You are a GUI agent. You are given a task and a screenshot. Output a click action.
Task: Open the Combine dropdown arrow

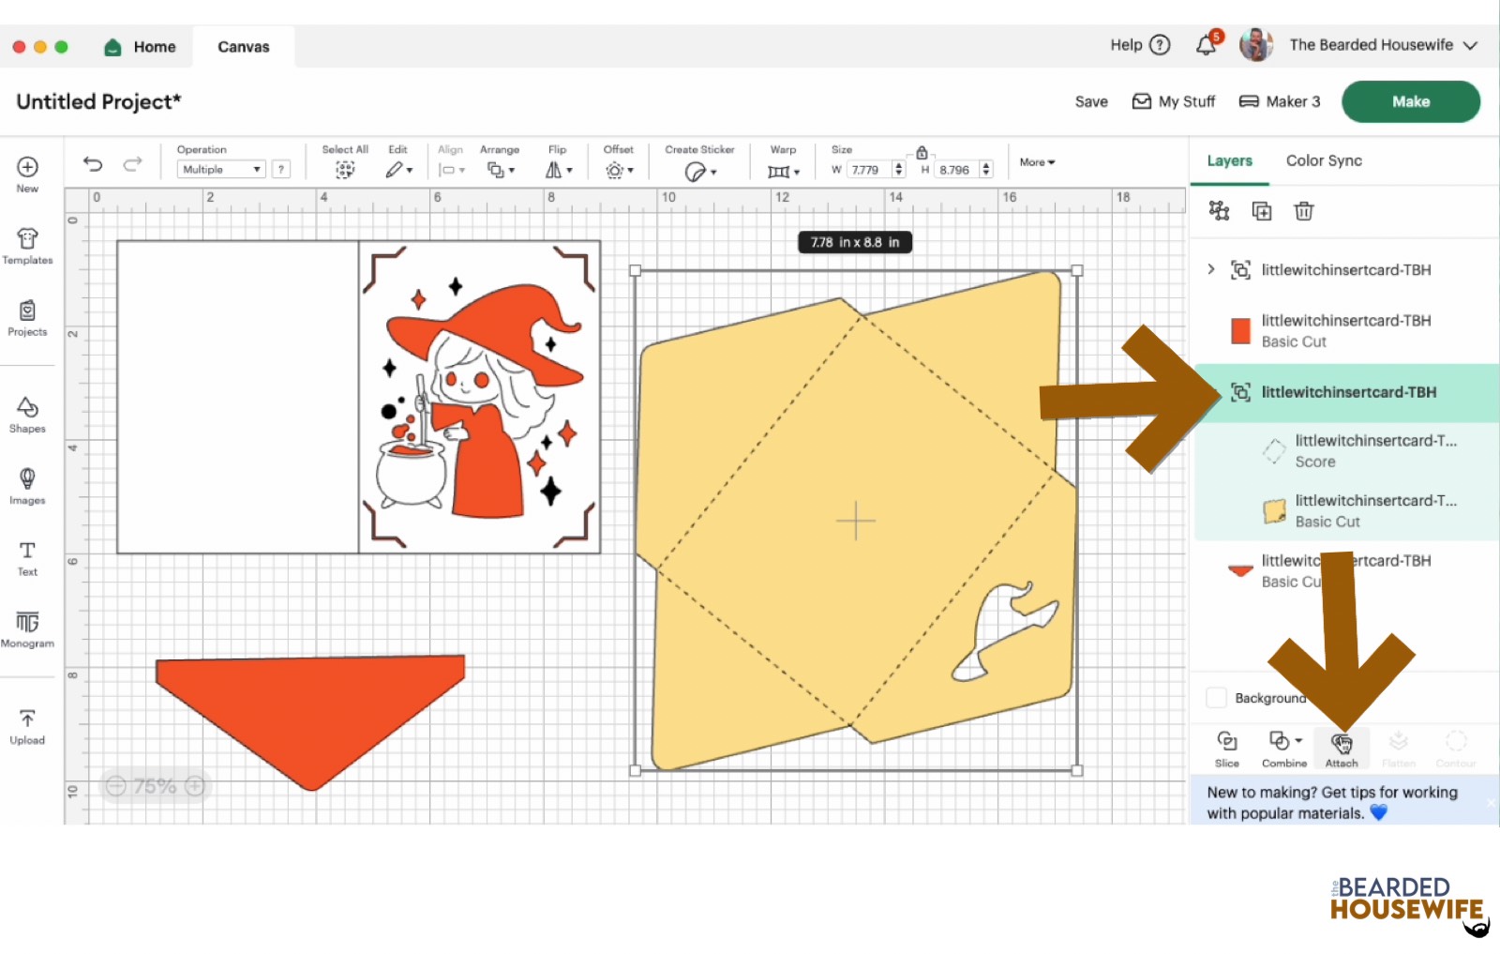(1298, 740)
